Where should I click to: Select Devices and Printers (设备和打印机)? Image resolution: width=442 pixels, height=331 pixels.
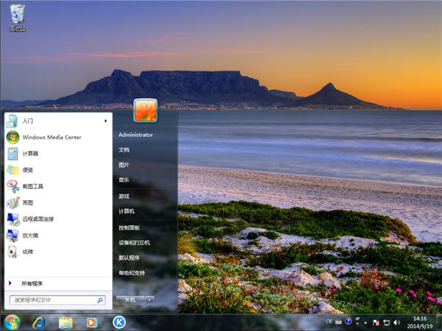[x=134, y=242]
